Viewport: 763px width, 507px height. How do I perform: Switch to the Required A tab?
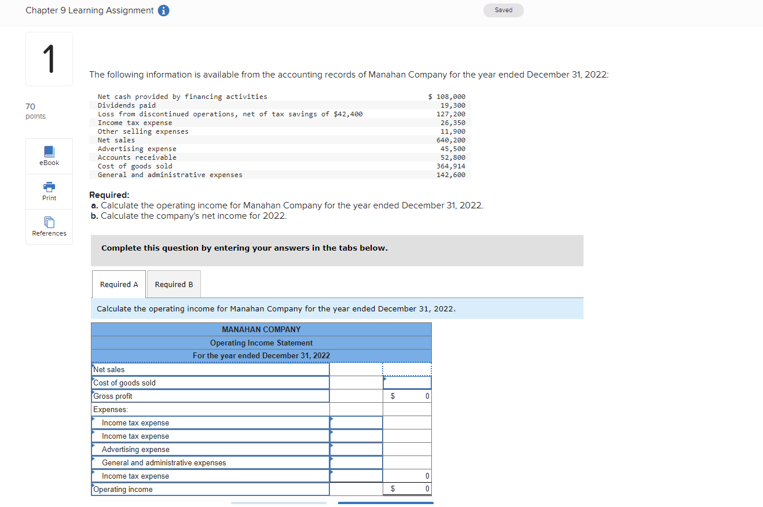[119, 284]
